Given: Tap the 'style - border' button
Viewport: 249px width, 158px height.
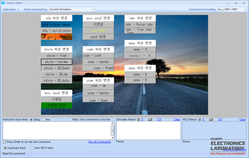Looking at the screenshot, I should click(x=57, y=62).
